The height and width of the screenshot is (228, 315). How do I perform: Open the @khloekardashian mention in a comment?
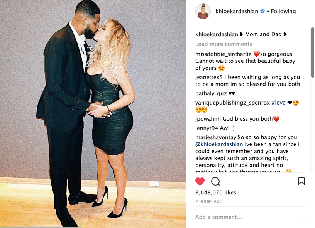coord(219,144)
